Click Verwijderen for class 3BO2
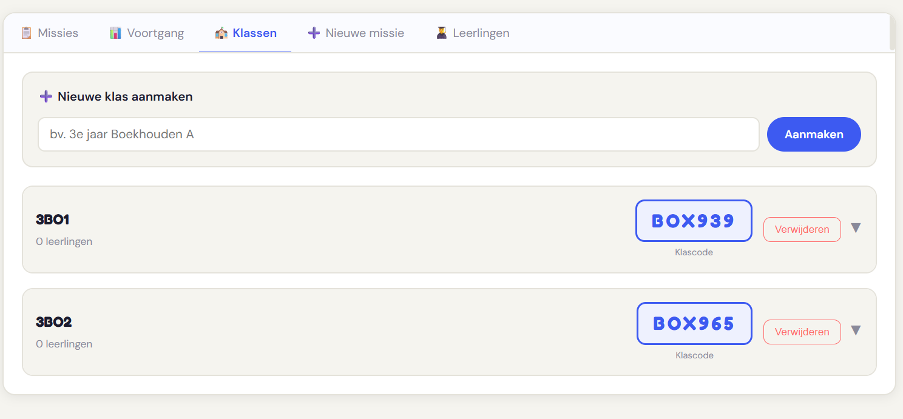The height and width of the screenshot is (419, 903). (x=802, y=332)
